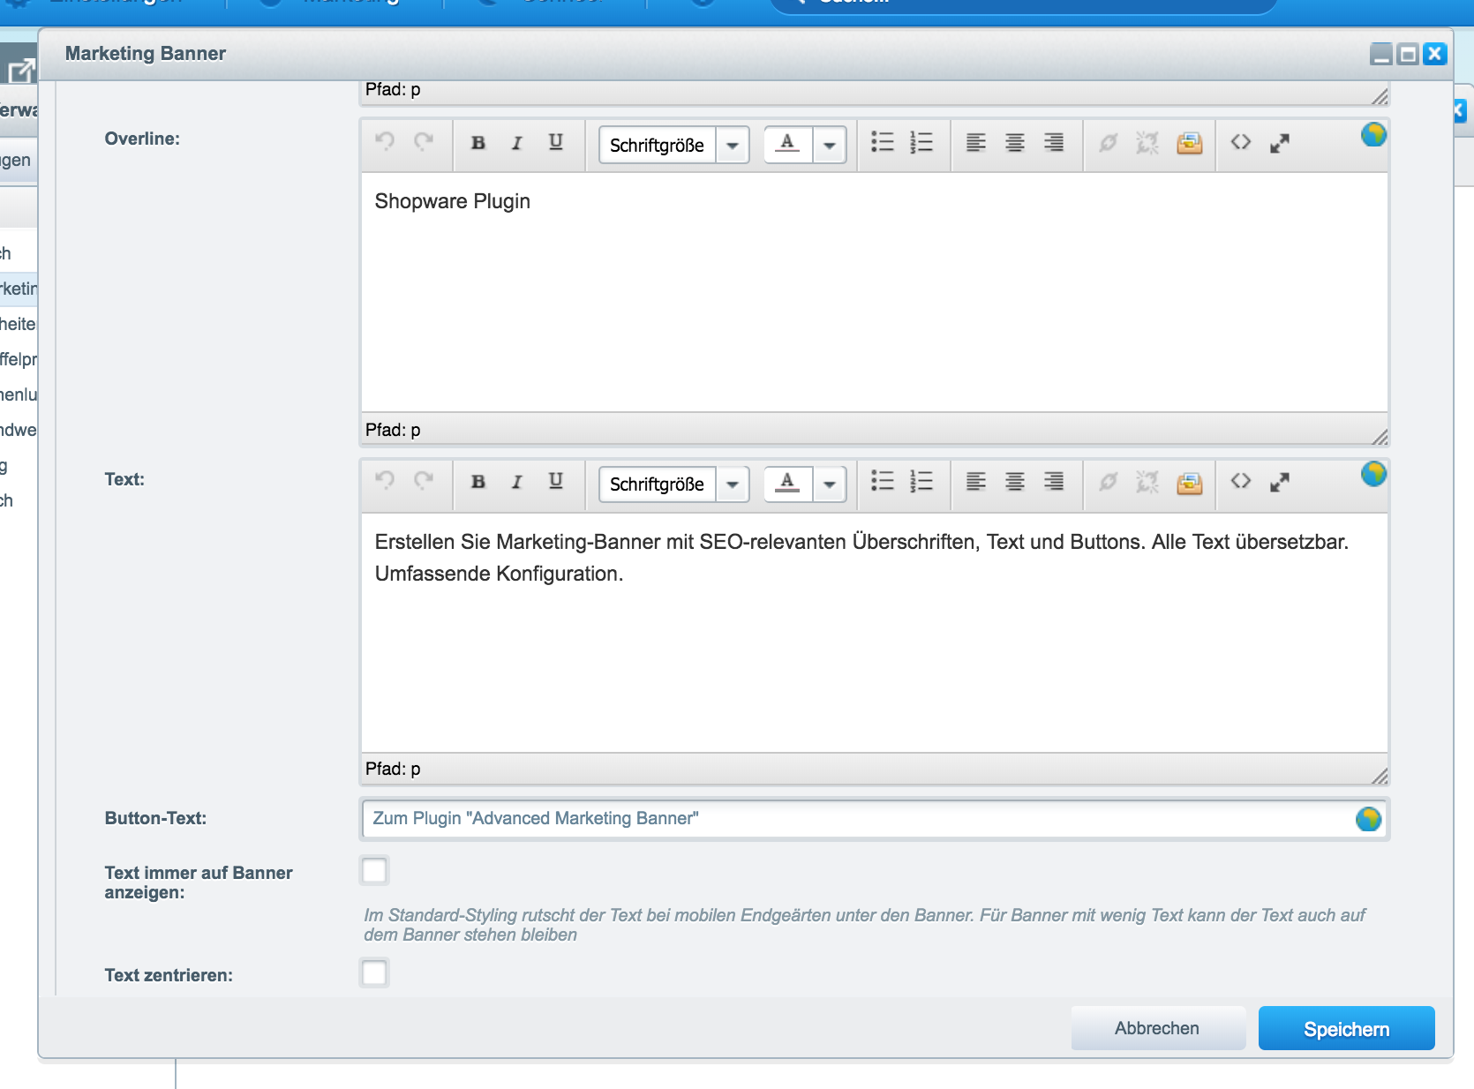This screenshot has height=1089, width=1474.
Task: Grab resize handle of Overline editor
Action: (1380, 437)
